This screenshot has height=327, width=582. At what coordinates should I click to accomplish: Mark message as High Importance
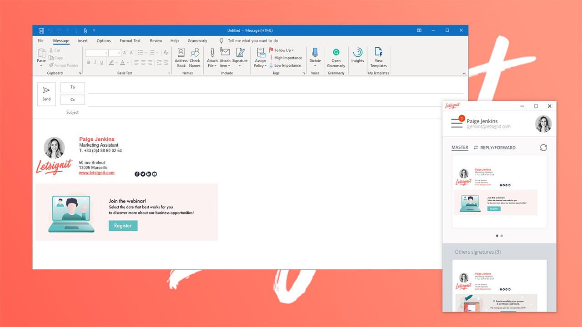click(x=286, y=58)
